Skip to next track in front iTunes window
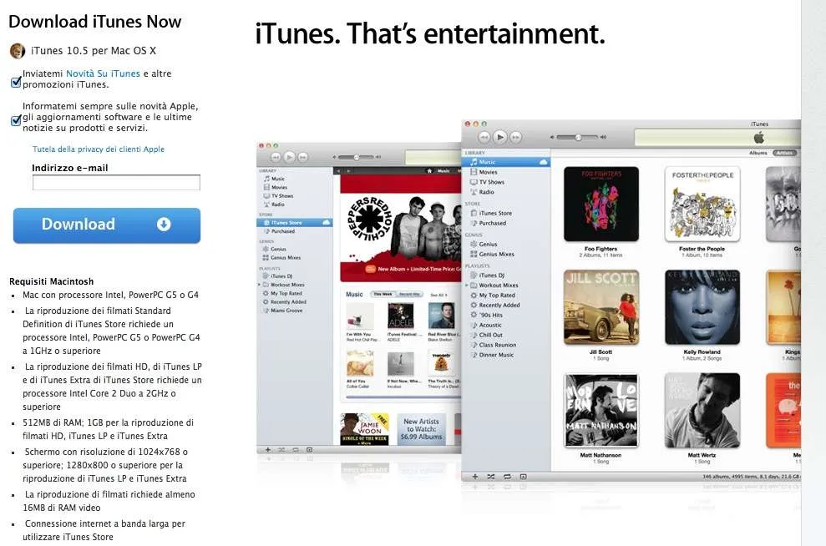826x546 pixels. pyautogui.click(x=515, y=138)
